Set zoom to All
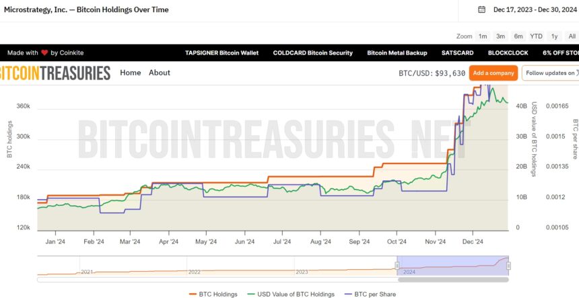This screenshot has width=579, height=298. pos(572,36)
